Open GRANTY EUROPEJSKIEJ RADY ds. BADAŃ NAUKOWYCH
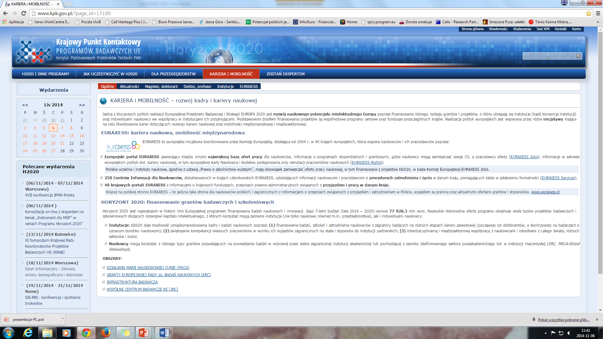 [x=159, y=275]
